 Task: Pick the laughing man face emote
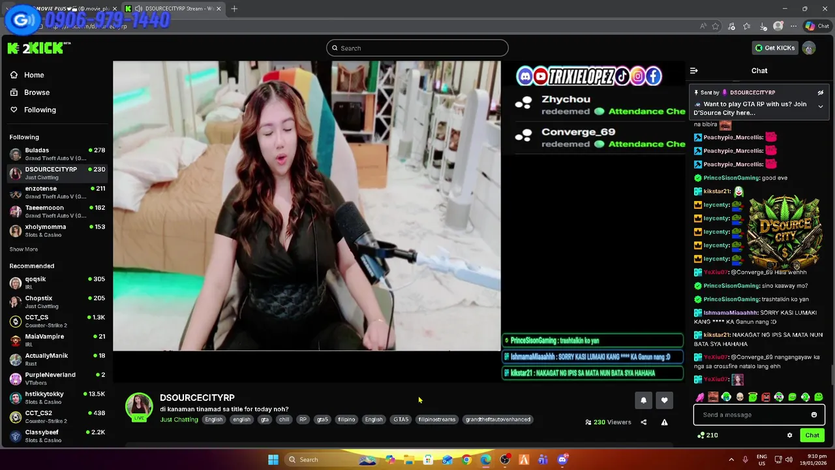[x=713, y=397]
